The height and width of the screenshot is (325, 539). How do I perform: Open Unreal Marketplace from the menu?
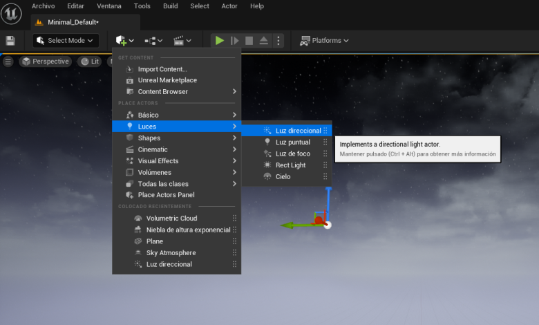177,80
